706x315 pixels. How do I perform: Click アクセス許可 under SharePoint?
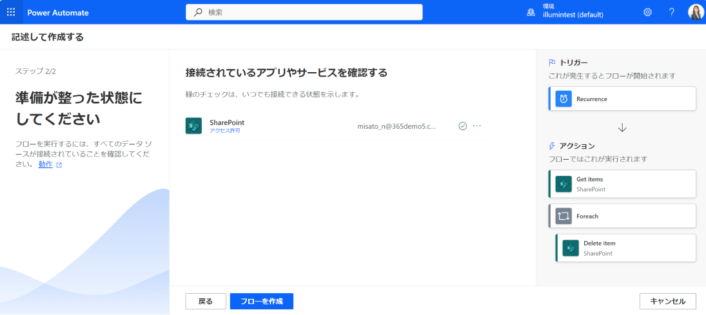point(224,131)
